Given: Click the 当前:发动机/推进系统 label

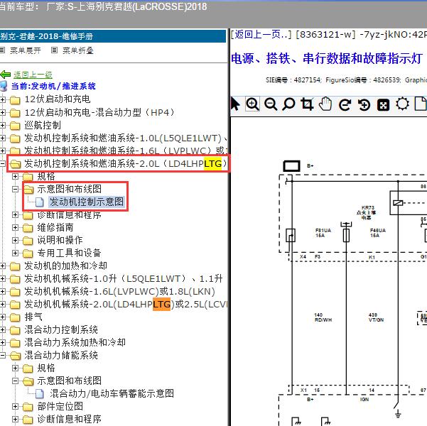Looking at the screenshot, I should point(53,87).
